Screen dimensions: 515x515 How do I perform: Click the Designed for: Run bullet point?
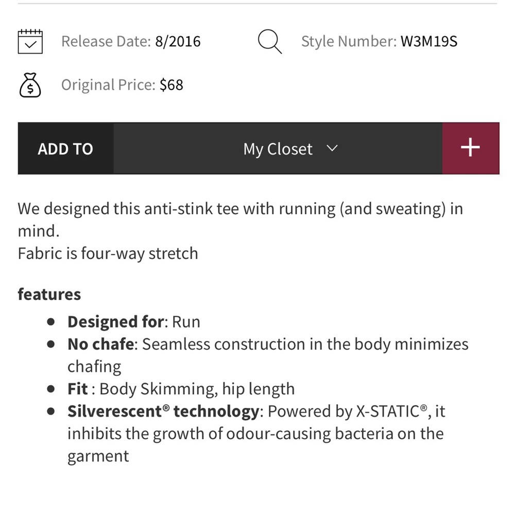133,321
